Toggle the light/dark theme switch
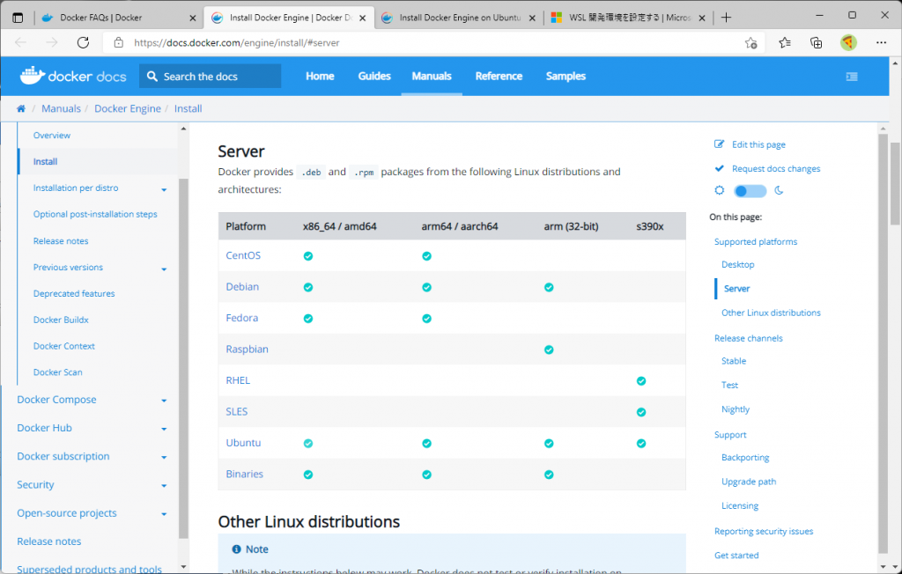Viewport: 902px width, 574px height. [750, 191]
